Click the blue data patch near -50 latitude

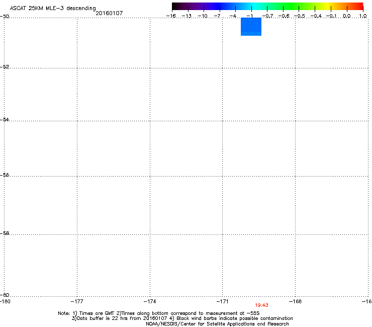coord(251,27)
